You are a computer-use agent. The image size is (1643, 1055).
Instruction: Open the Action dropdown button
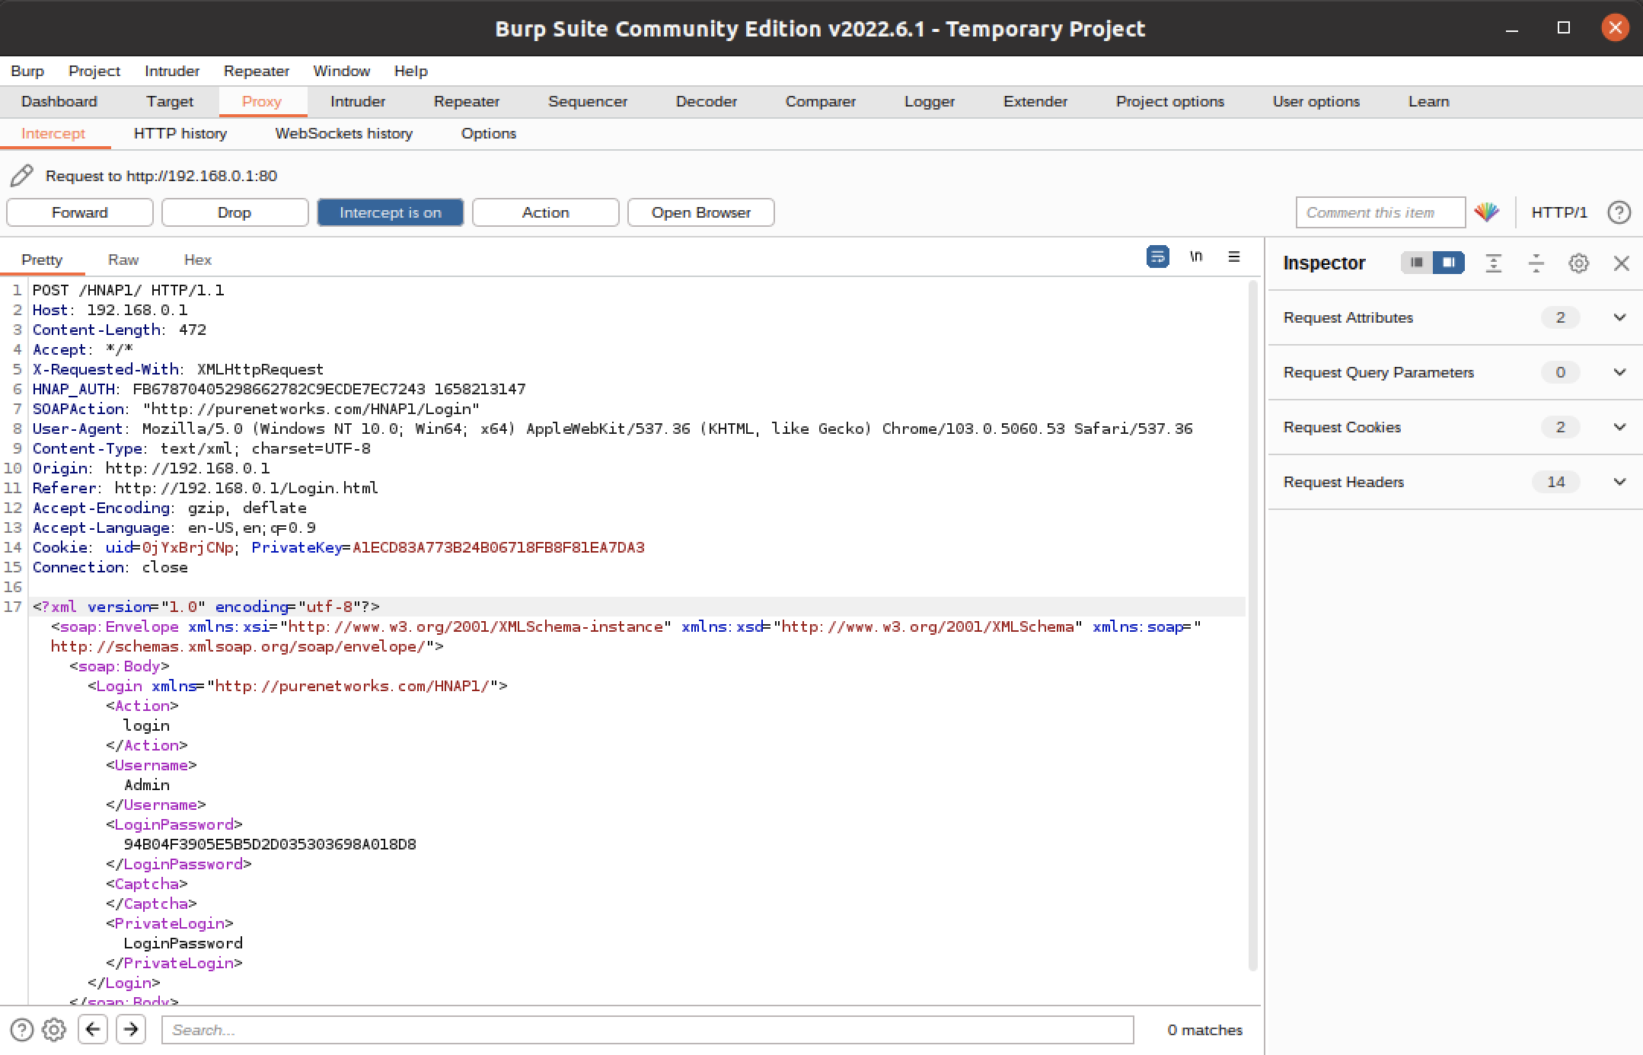pos(545,212)
